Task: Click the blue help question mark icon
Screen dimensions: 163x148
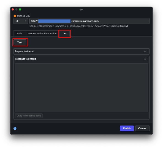Action: tap(15, 128)
